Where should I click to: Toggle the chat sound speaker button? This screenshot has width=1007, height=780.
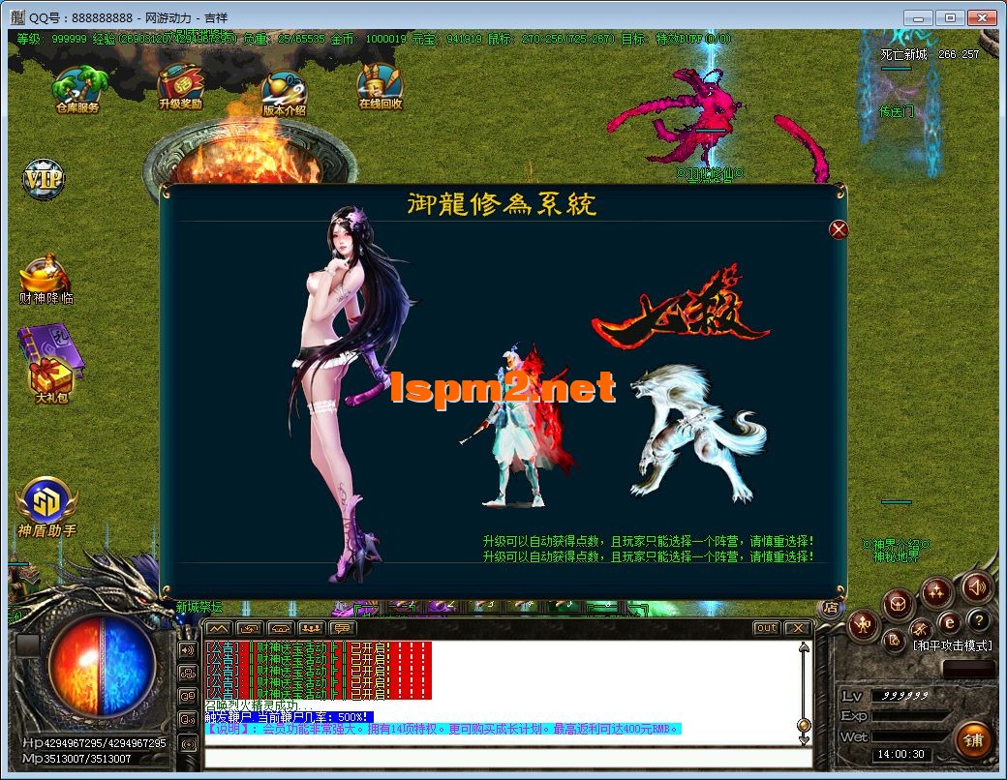(x=188, y=650)
